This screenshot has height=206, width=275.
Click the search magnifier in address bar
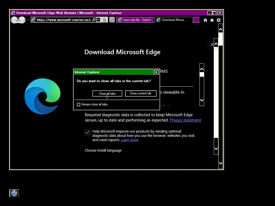(x=94, y=20)
